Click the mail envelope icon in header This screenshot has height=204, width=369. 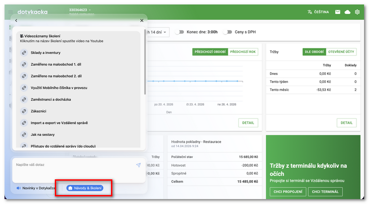click(338, 12)
